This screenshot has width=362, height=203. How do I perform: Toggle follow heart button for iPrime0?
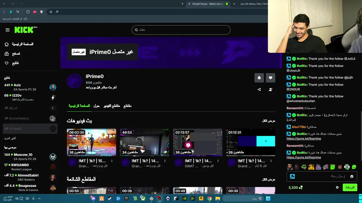coord(270,78)
